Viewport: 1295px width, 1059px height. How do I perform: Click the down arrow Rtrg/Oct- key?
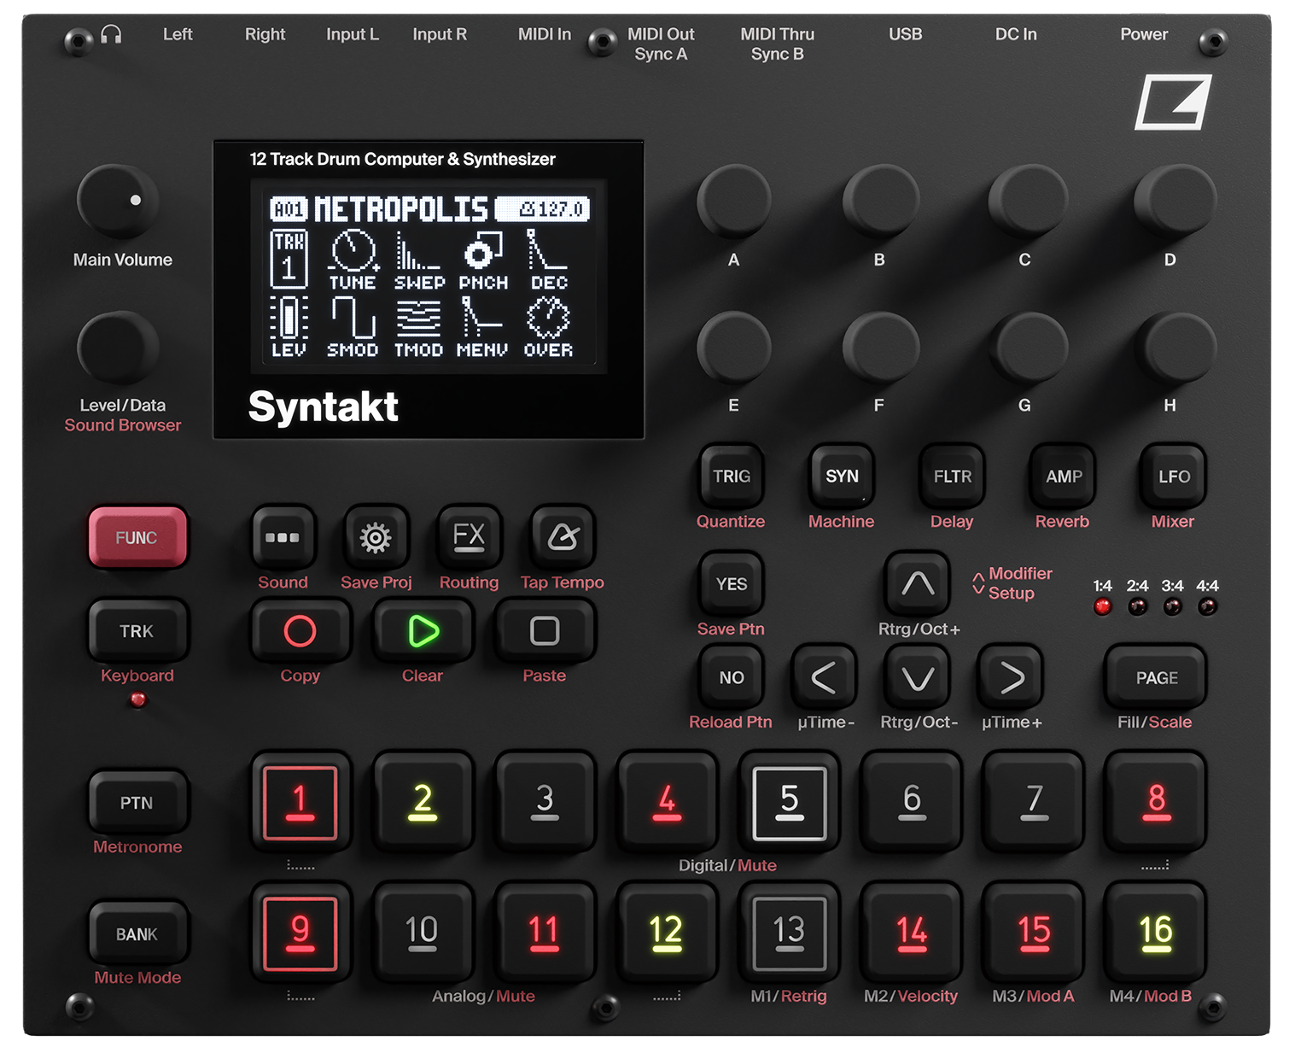point(918,677)
